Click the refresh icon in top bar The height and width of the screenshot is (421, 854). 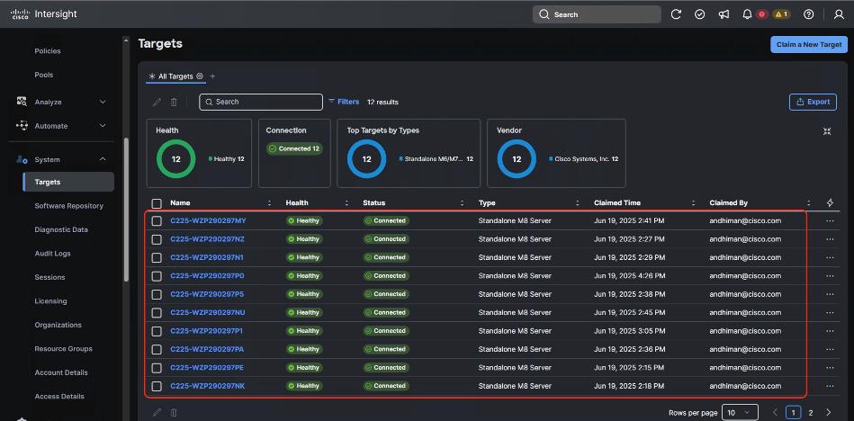point(677,14)
